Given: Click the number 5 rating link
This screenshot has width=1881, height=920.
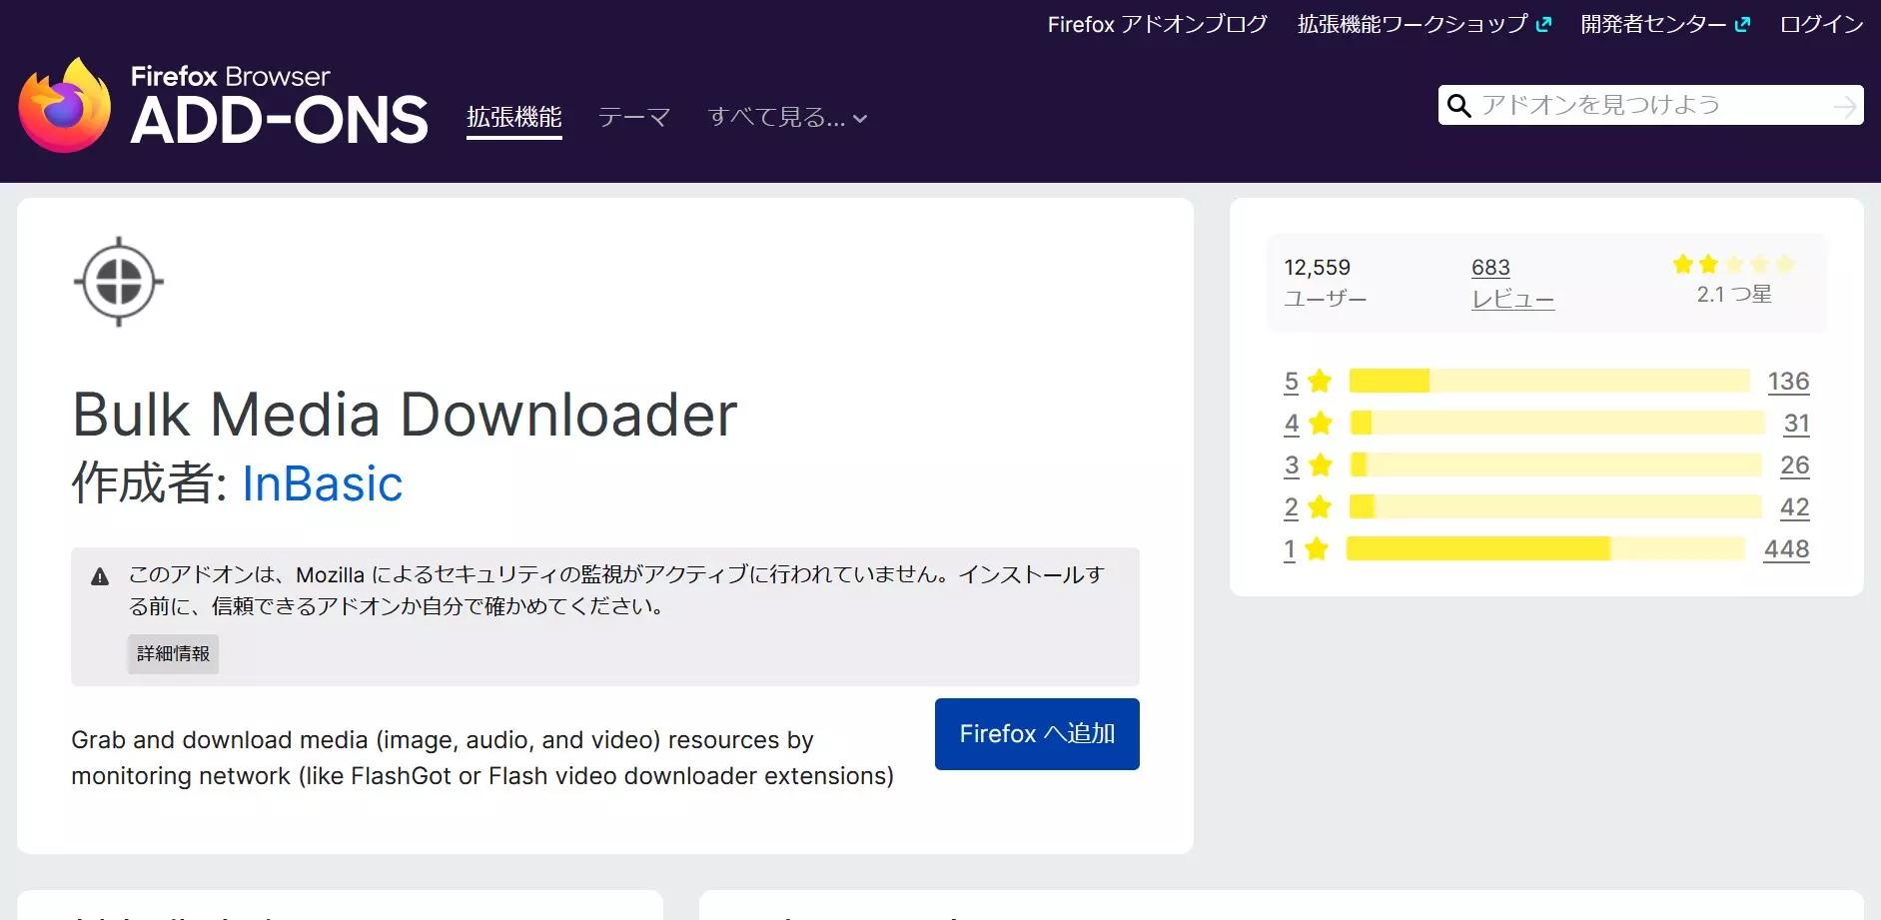Looking at the screenshot, I should tap(1292, 381).
